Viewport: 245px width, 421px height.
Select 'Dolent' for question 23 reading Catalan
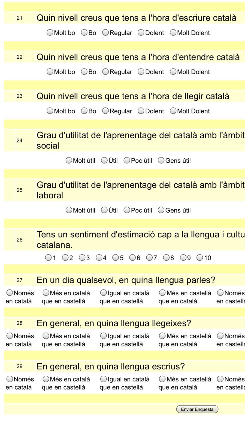(141, 111)
